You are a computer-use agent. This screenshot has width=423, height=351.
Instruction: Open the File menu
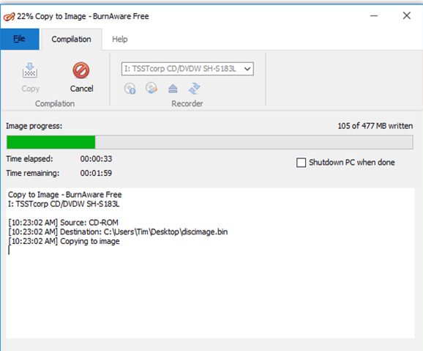coord(20,39)
